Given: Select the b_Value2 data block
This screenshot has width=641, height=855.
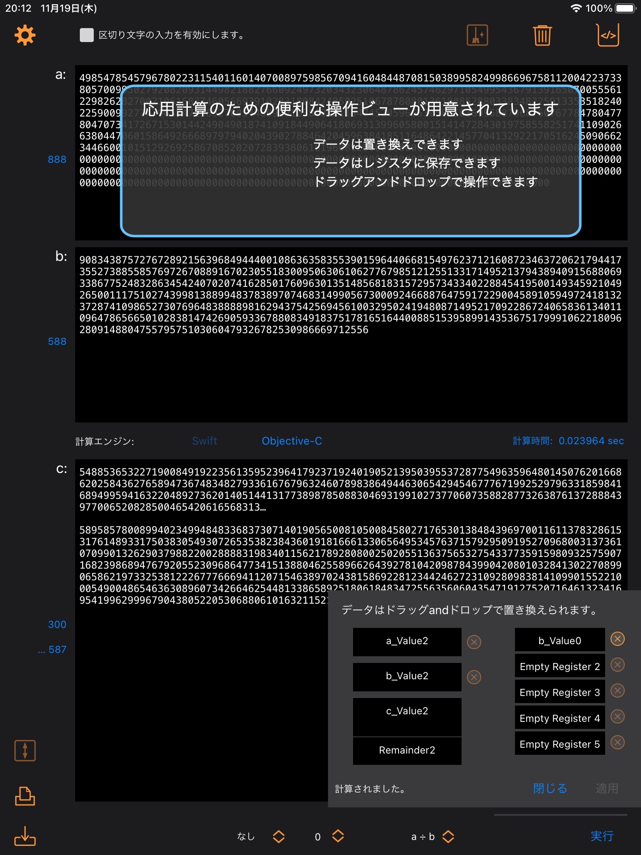Looking at the screenshot, I should click(x=407, y=677).
